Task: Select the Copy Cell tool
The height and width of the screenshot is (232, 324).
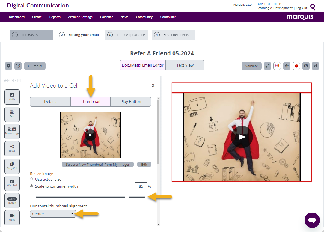Action: click(12, 166)
